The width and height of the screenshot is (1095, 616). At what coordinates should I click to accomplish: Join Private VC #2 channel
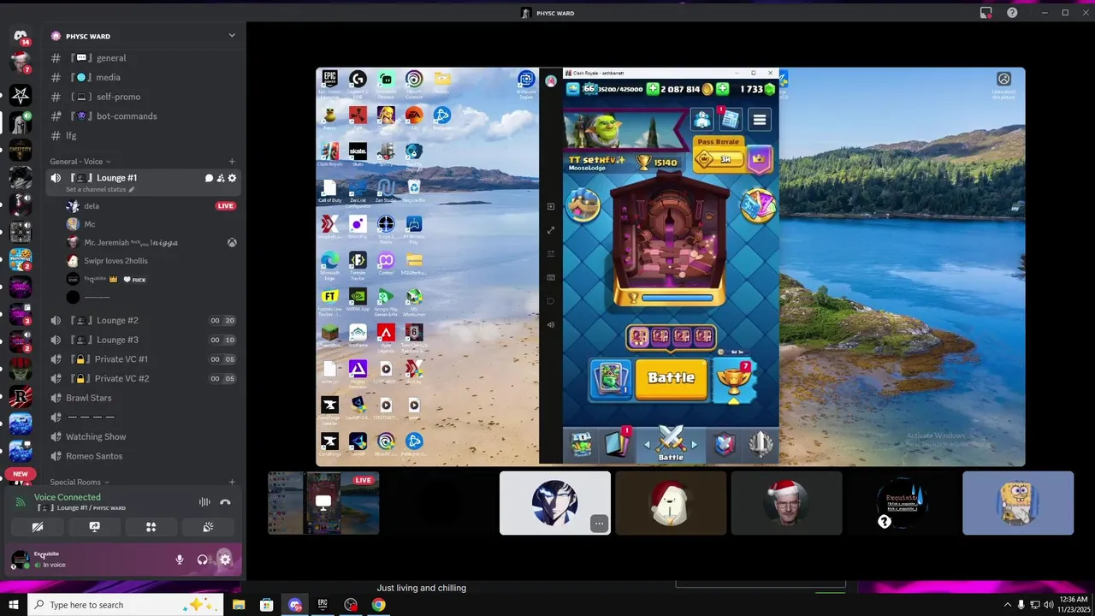pos(144,378)
